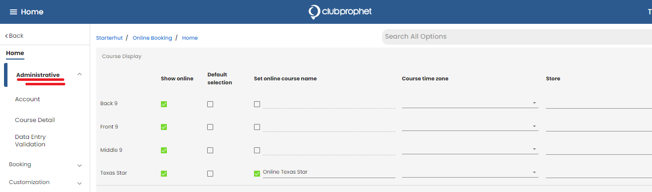Click the Course time zone column header

425,79
